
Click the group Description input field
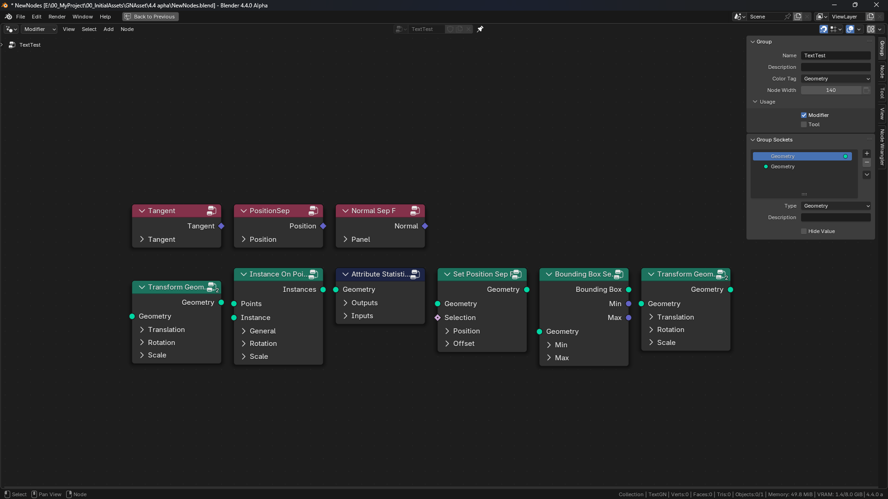pyautogui.click(x=836, y=67)
